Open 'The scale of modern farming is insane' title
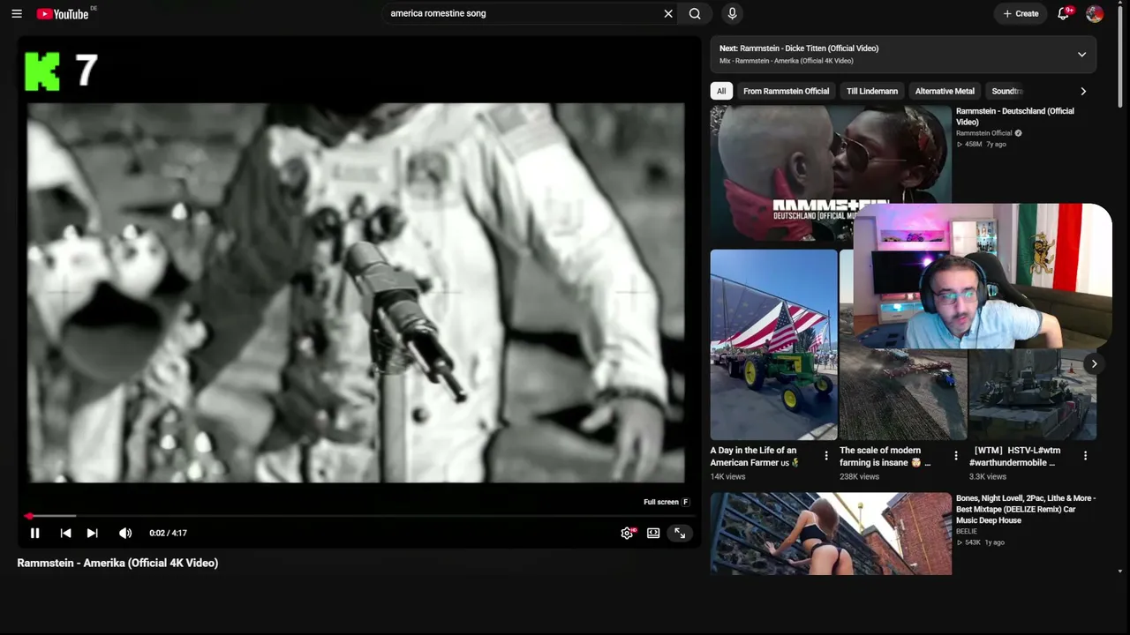The height and width of the screenshot is (635, 1130). point(885,456)
